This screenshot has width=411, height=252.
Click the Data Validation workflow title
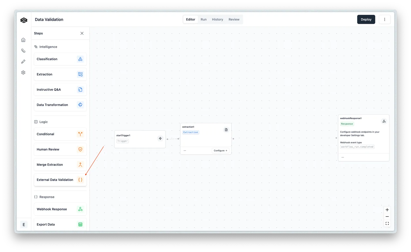[49, 19]
